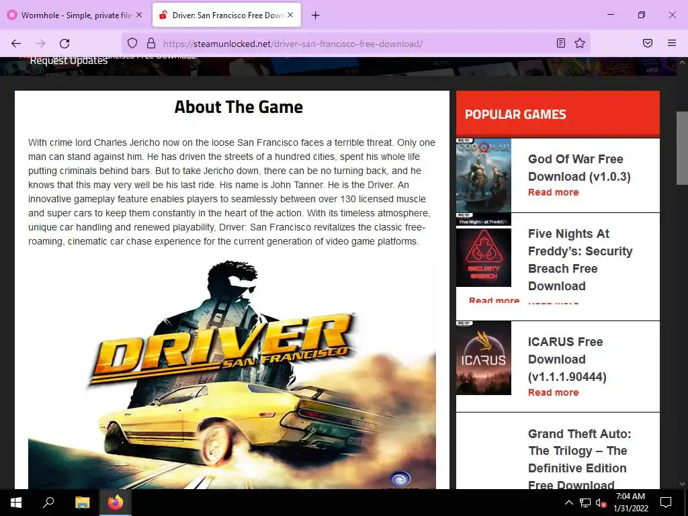688x516 pixels.
Task: Switch to the Wormhole tab
Action: coord(75,15)
